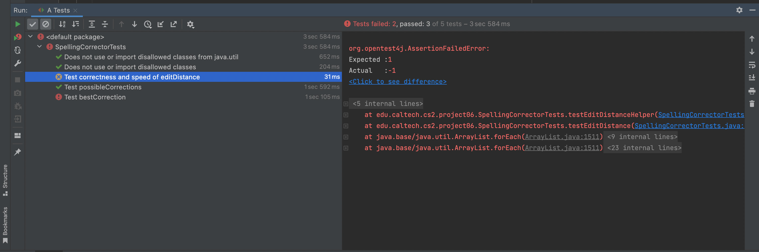759x252 pixels.
Task: Expand the 5 internal lines fold
Action: pyautogui.click(x=346, y=104)
